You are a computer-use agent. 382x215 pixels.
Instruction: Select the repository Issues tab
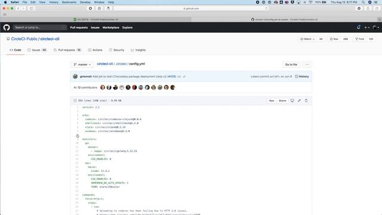(37, 50)
